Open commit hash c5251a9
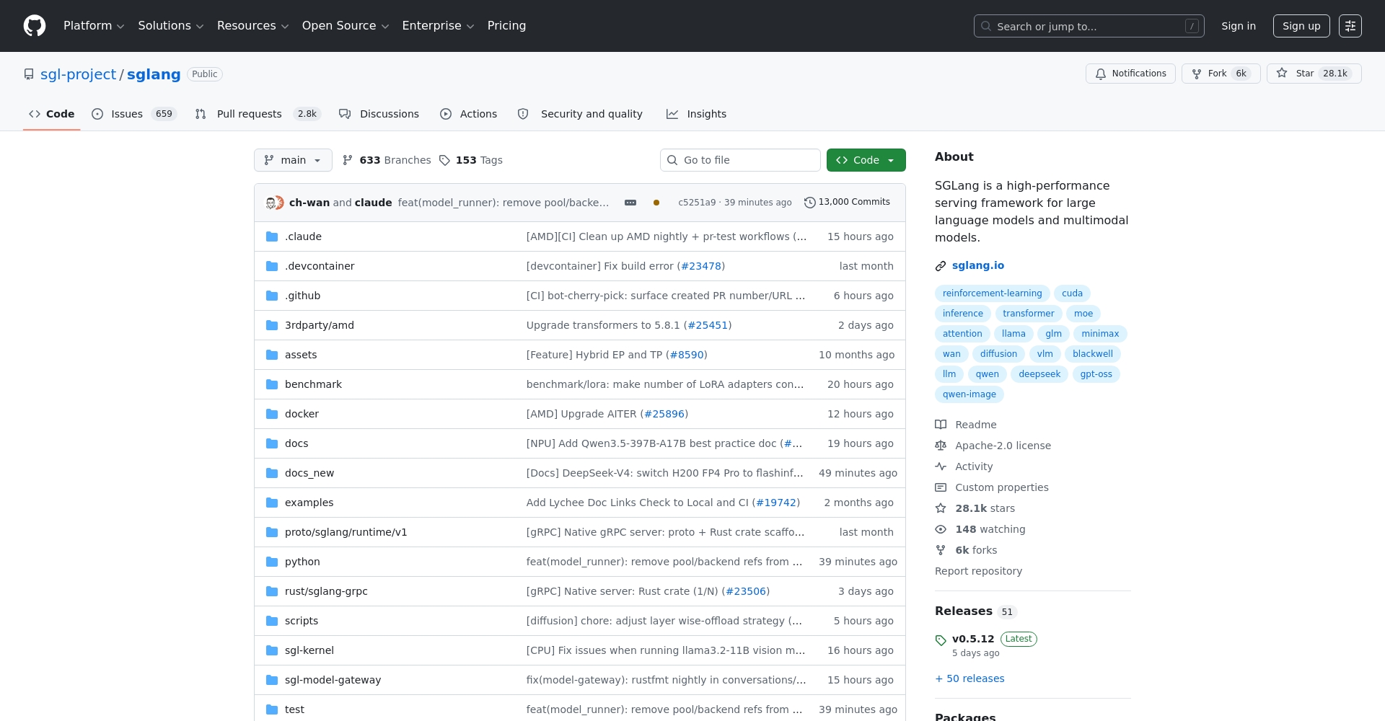 tap(697, 203)
